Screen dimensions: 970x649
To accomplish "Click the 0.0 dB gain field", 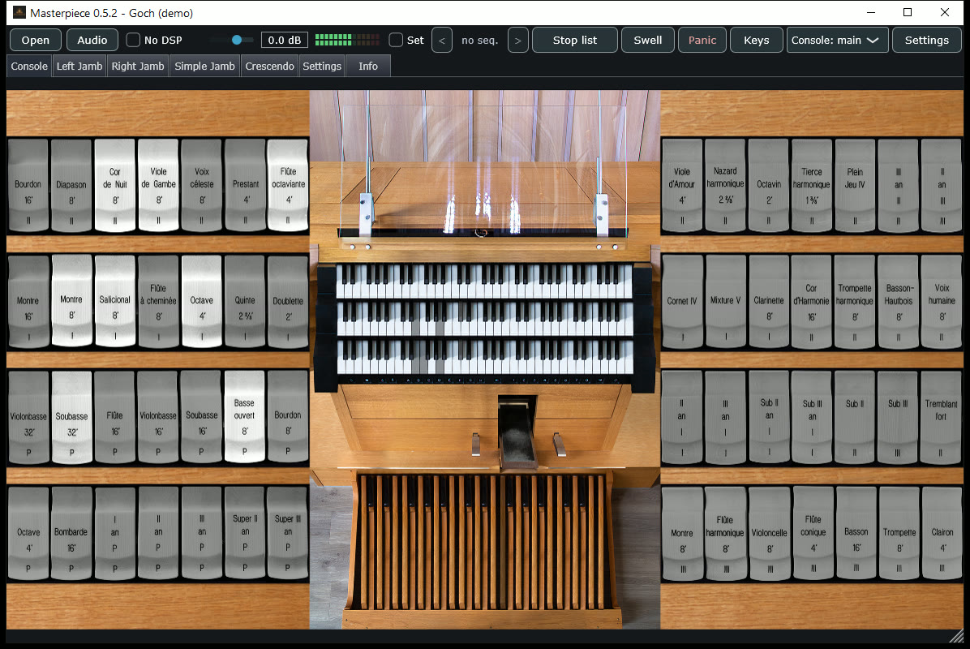I will point(285,41).
